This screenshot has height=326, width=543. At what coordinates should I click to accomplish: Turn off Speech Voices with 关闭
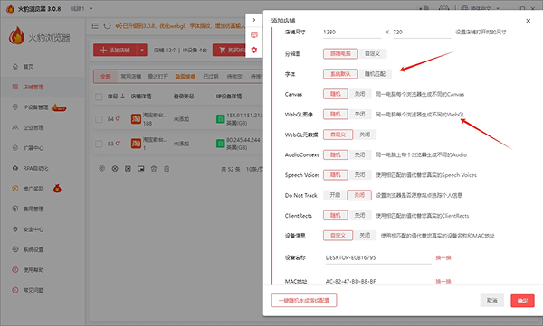pyautogui.click(x=360, y=175)
